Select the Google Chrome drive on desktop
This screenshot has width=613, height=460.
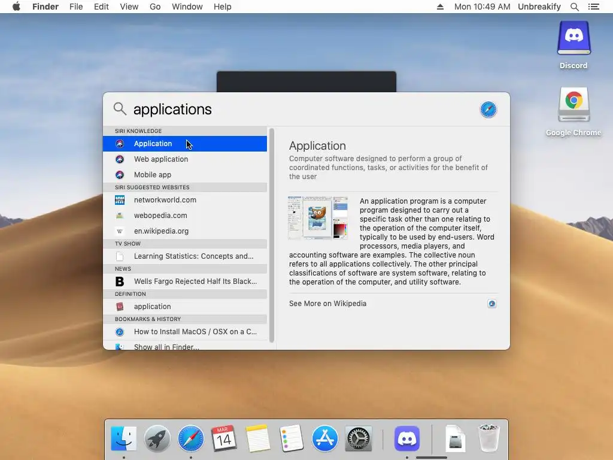click(573, 111)
